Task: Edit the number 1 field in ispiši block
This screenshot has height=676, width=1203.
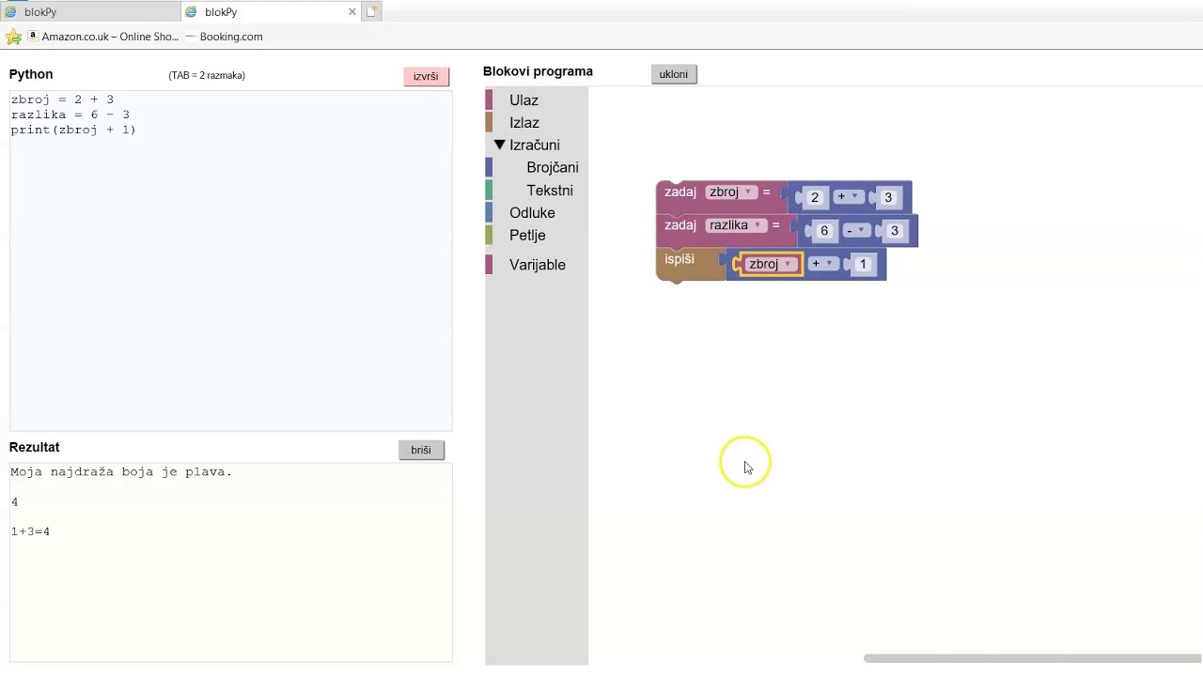Action: (x=863, y=265)
